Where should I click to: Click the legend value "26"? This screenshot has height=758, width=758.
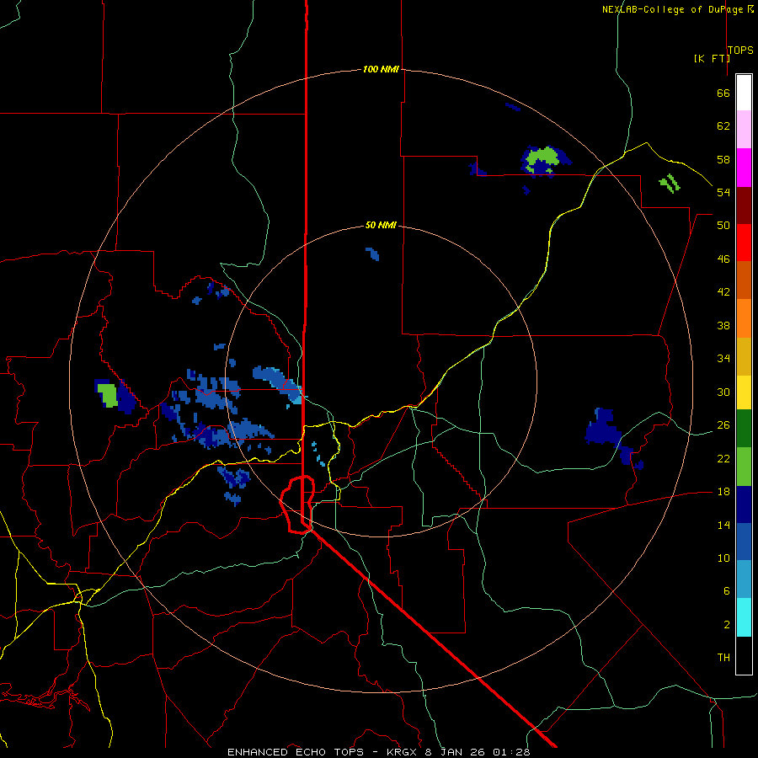pyautogui.click(x=723, y=425)
